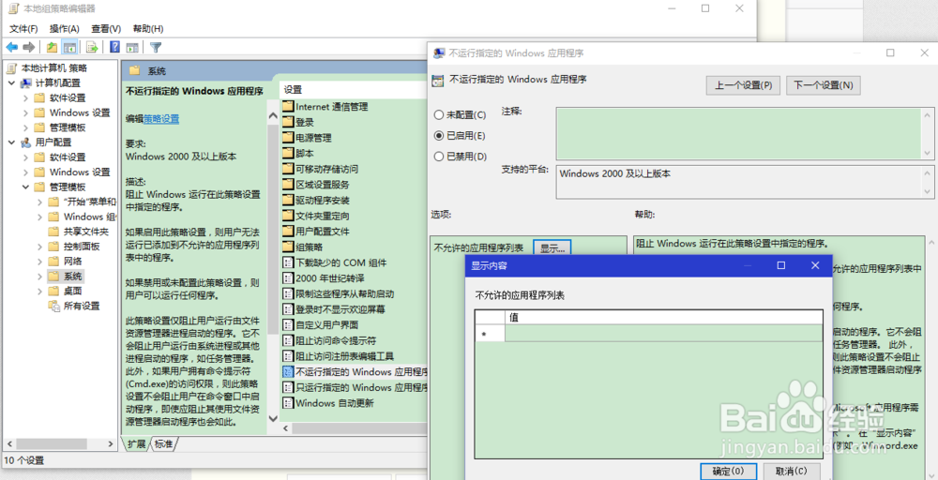This screenshot has width=938, height=480.
Task: Switch to the 标准 tab
Action: tap(163, 444)
